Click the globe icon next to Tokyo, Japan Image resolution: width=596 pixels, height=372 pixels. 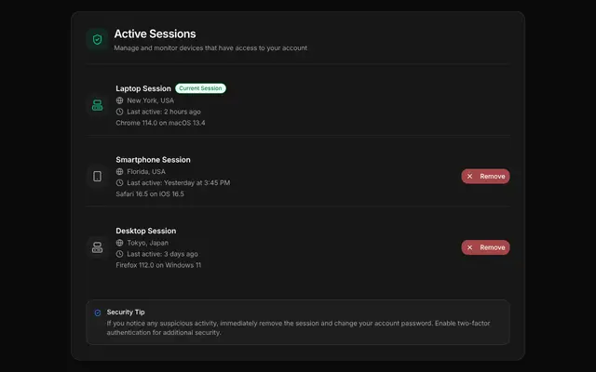[119, 243]
